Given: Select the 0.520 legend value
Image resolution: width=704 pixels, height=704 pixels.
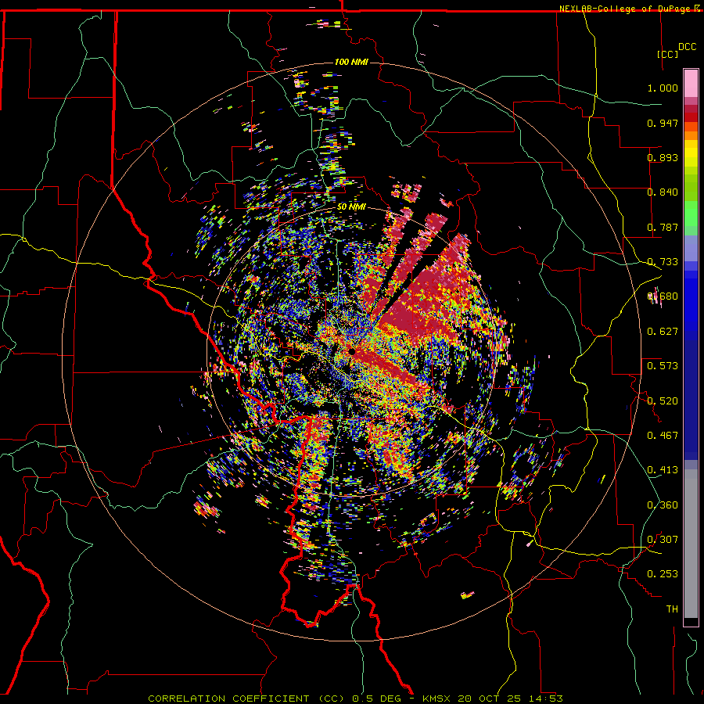Looking at the screenshot, I should click(663, 401).
